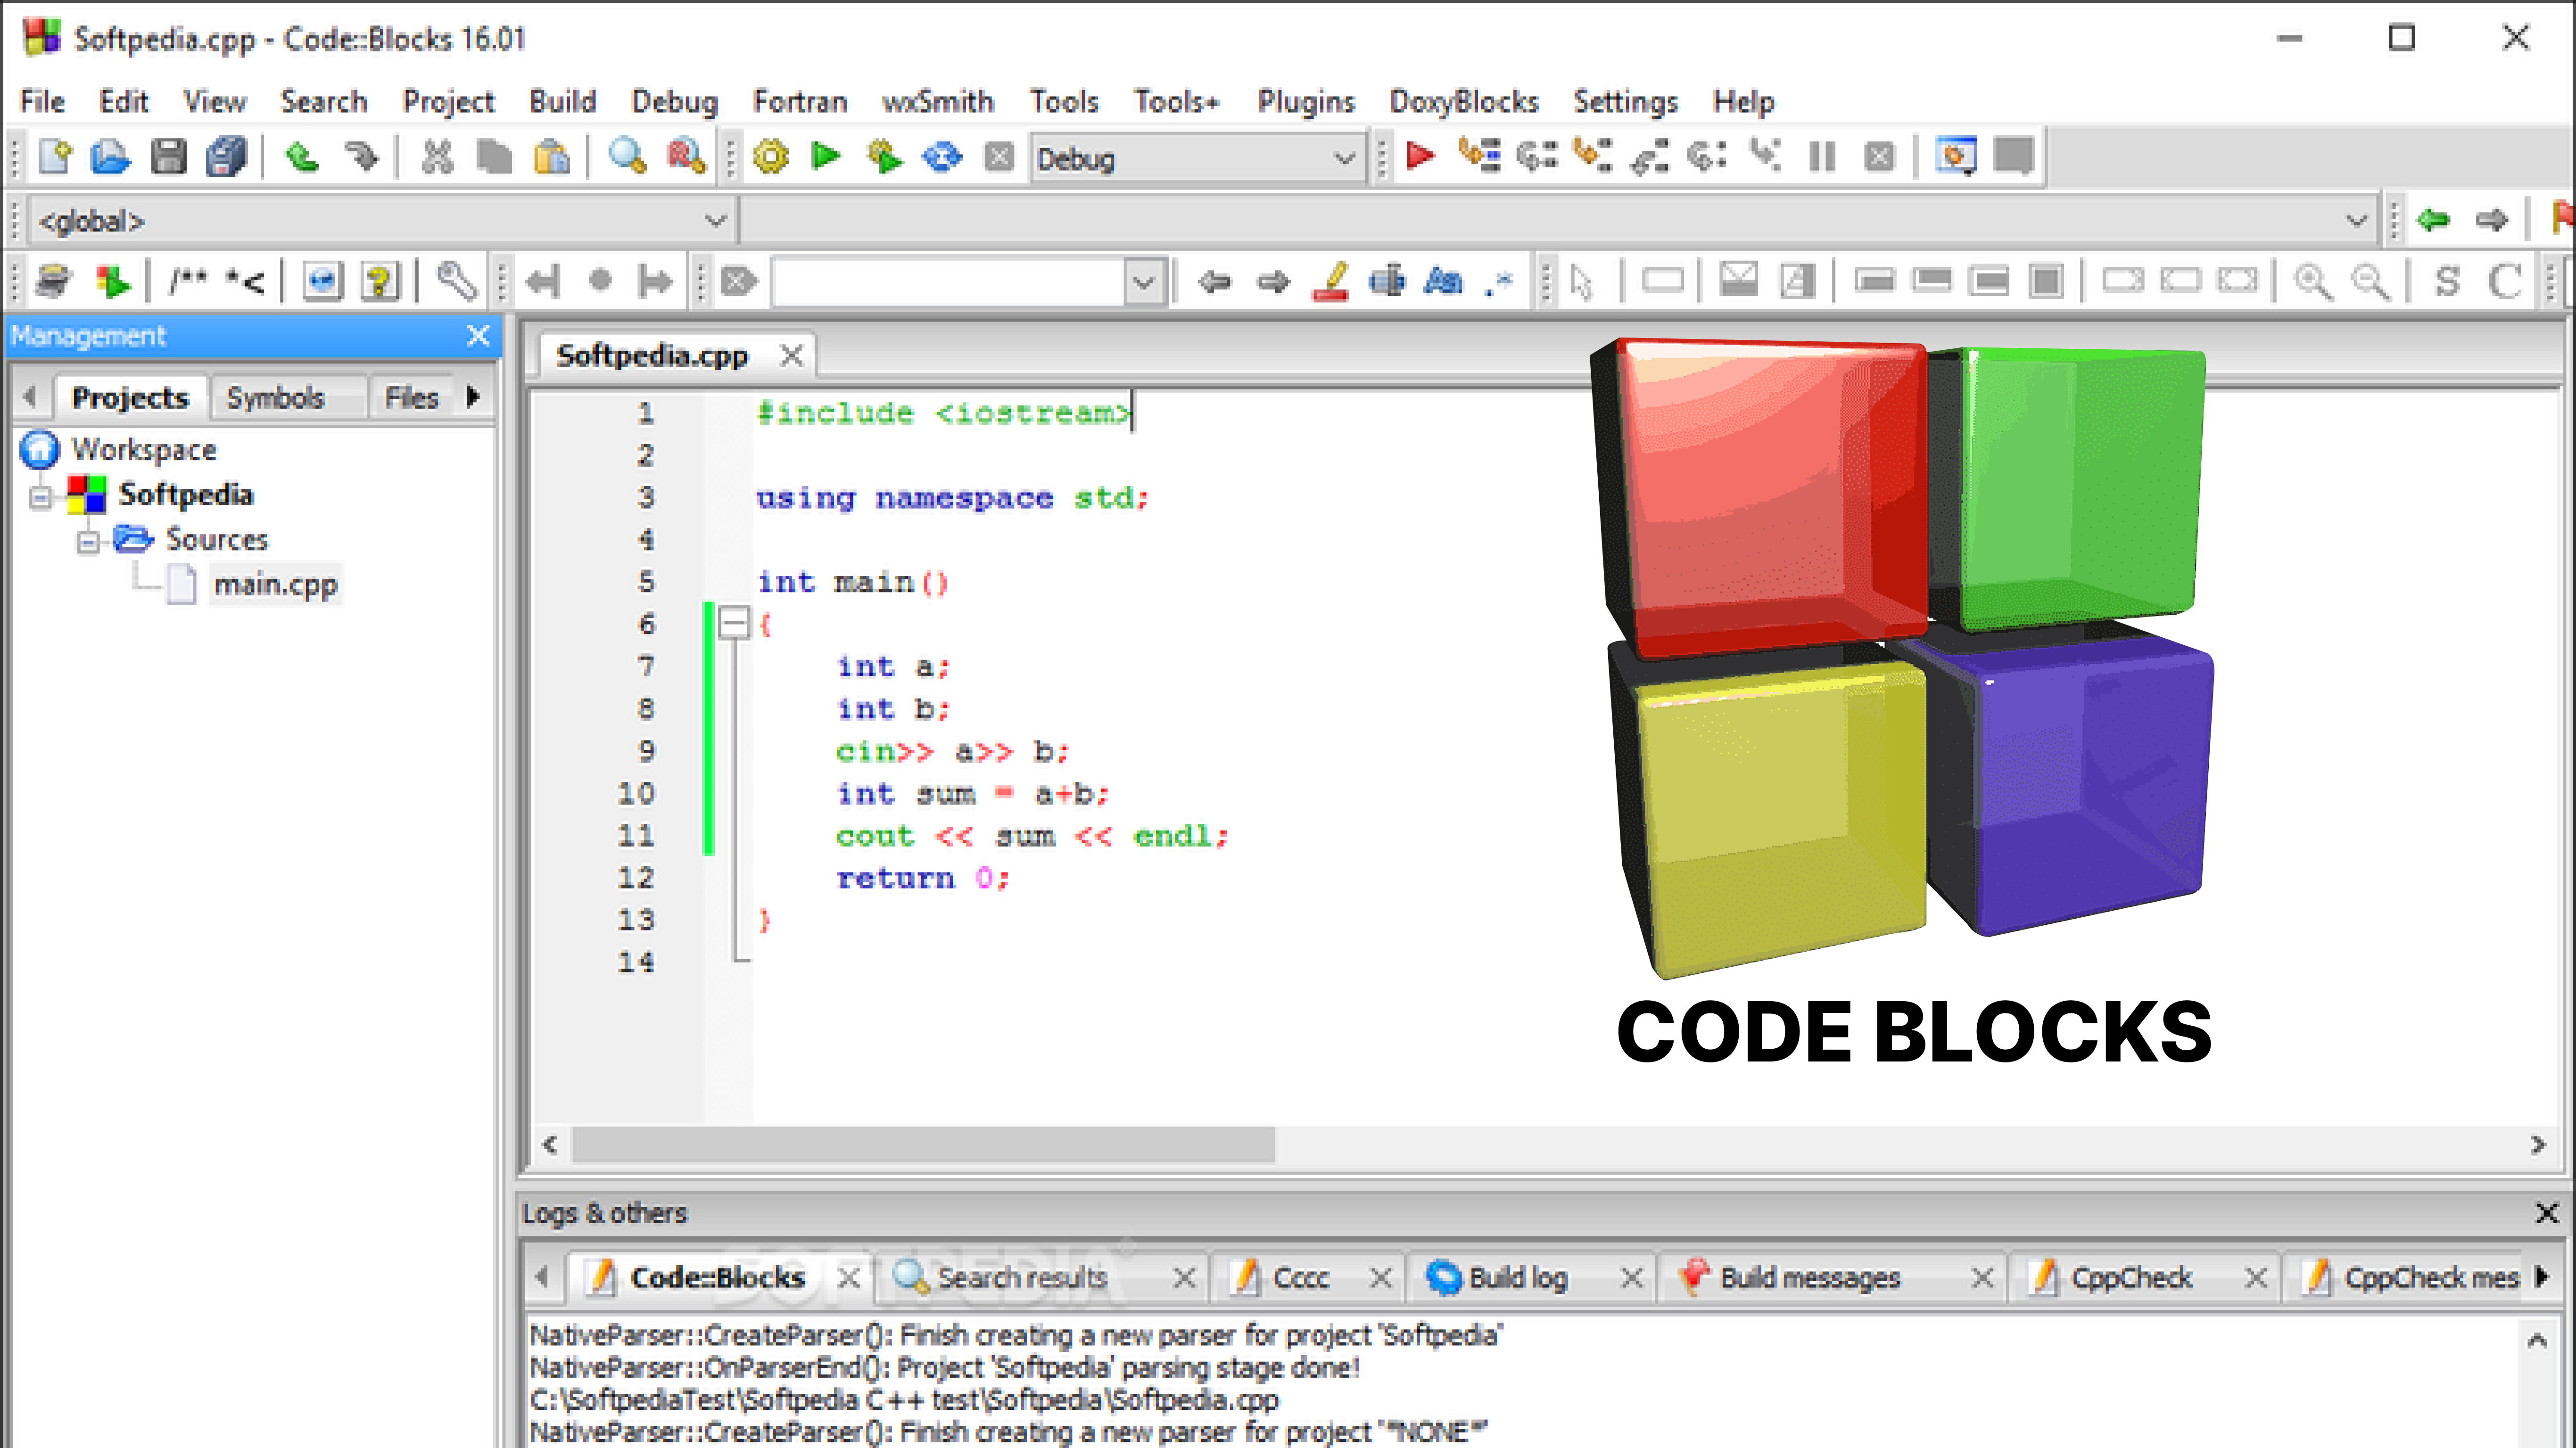The width and height of the screenshot is (2576, 1448).
Task: Click the Jump forward arrow icon
Action: coord(2492,219)
